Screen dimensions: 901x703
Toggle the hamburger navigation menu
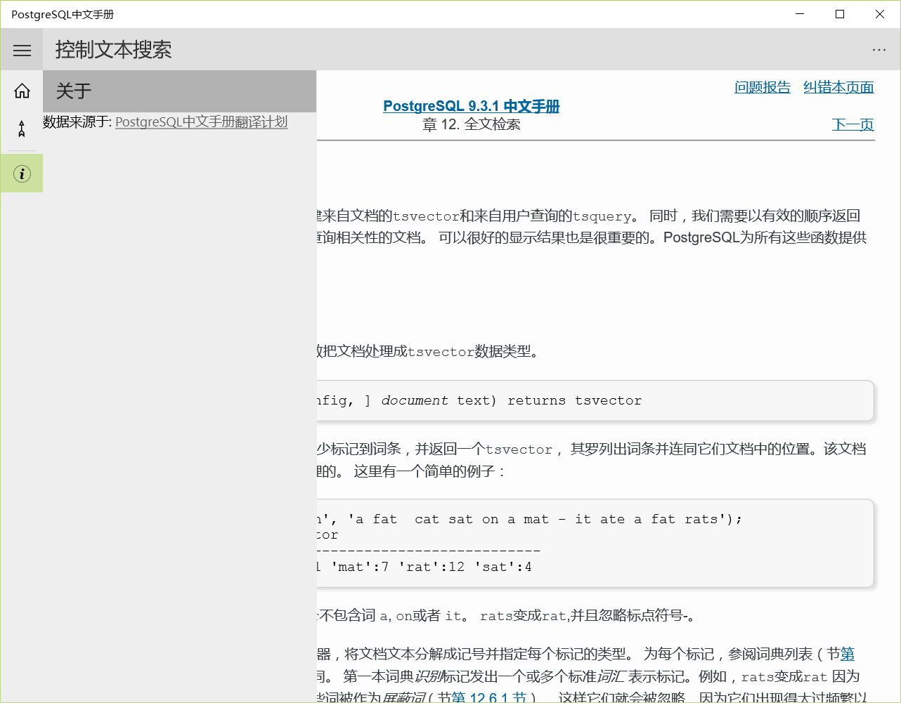22,50
